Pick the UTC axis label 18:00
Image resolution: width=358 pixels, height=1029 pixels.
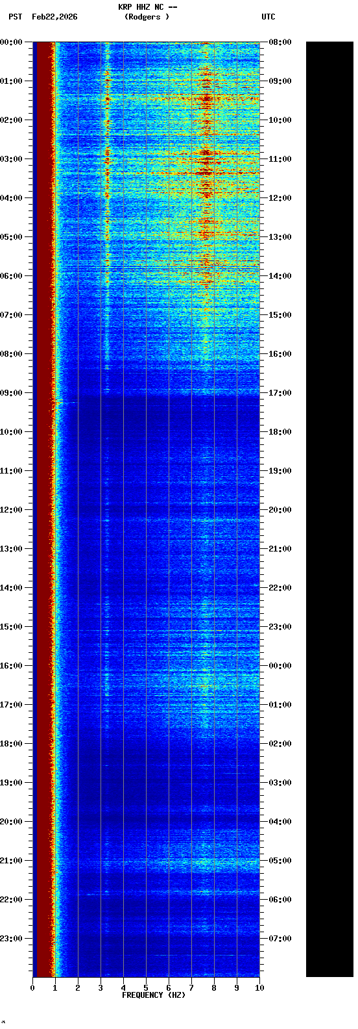tap(280, 432)
